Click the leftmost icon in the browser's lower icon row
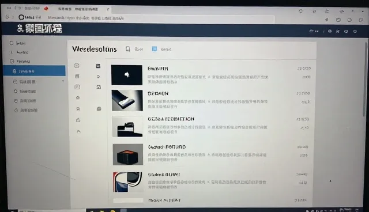Image resolution: width=369 pixels, height=212 pixels. point(327,20)
